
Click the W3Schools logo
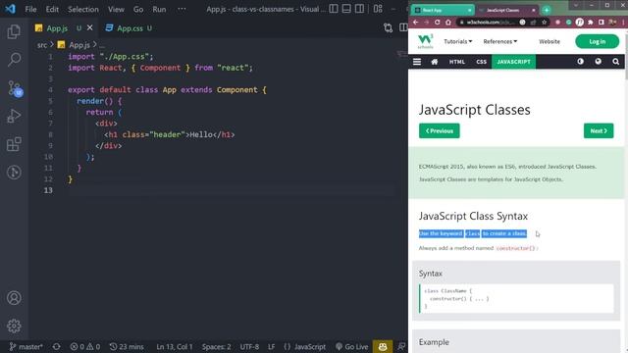425,41
